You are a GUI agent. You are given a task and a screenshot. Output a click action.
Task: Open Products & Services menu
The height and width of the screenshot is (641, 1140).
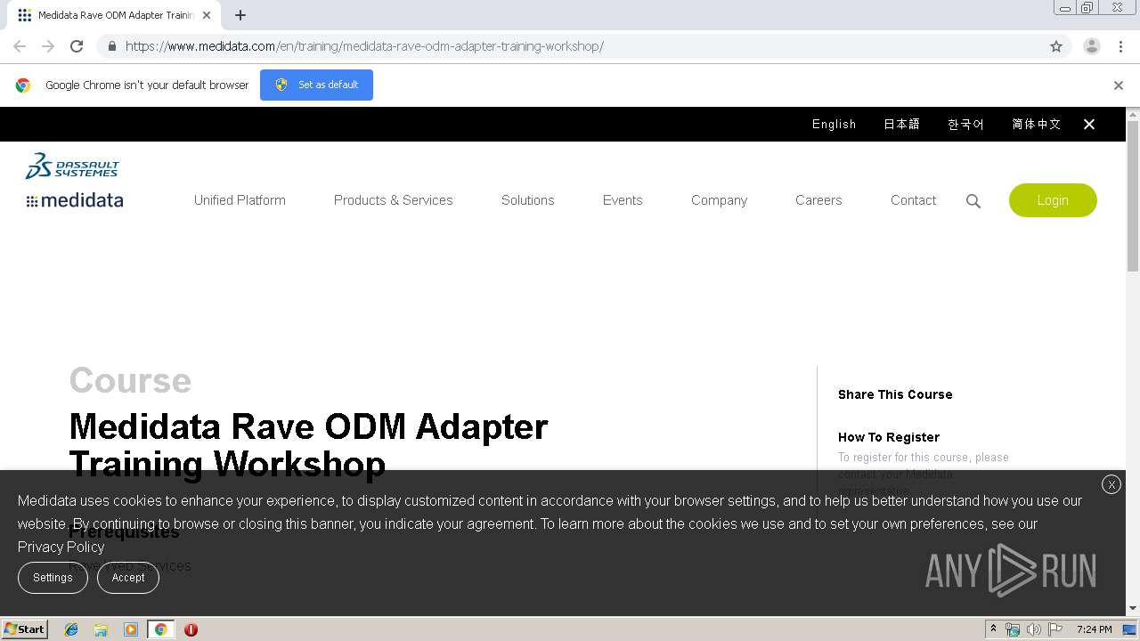point(393,200)
